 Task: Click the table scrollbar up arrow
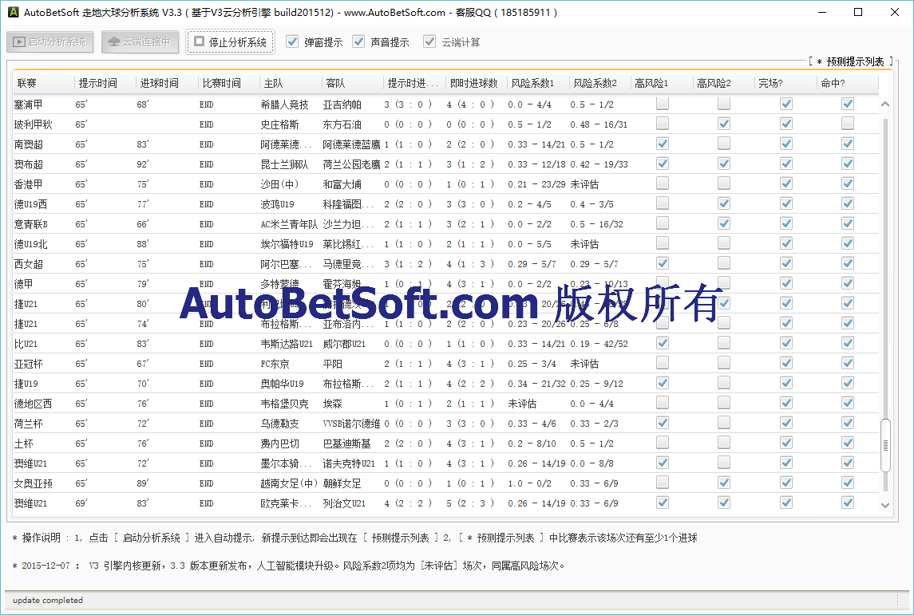884,104
